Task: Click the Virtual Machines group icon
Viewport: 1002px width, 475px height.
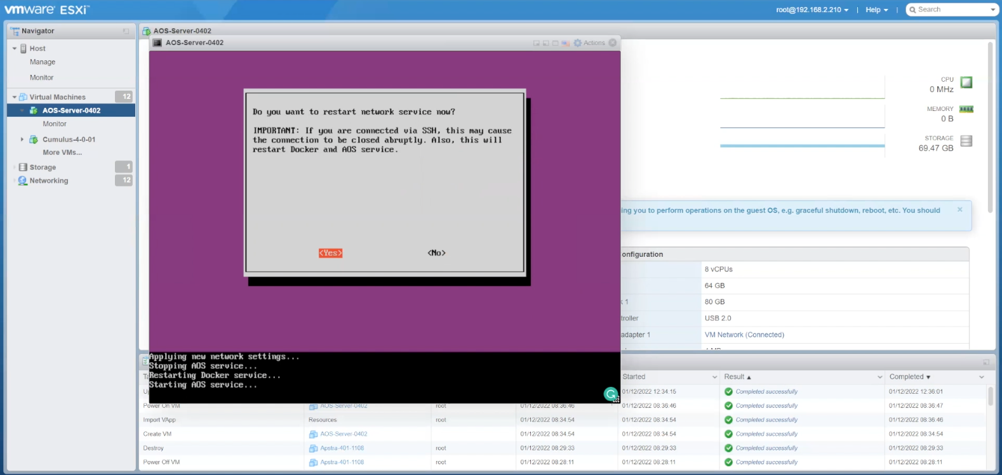Action: point(23,97)
